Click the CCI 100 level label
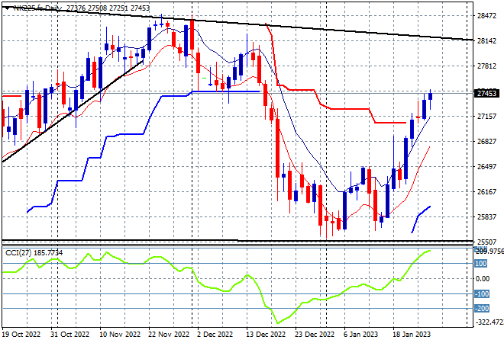Viewport: 504px width, 343px height. point(481,264)
